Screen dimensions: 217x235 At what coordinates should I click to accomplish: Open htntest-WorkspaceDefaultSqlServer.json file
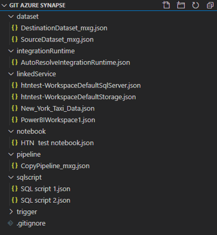click(x=81, y=86)
